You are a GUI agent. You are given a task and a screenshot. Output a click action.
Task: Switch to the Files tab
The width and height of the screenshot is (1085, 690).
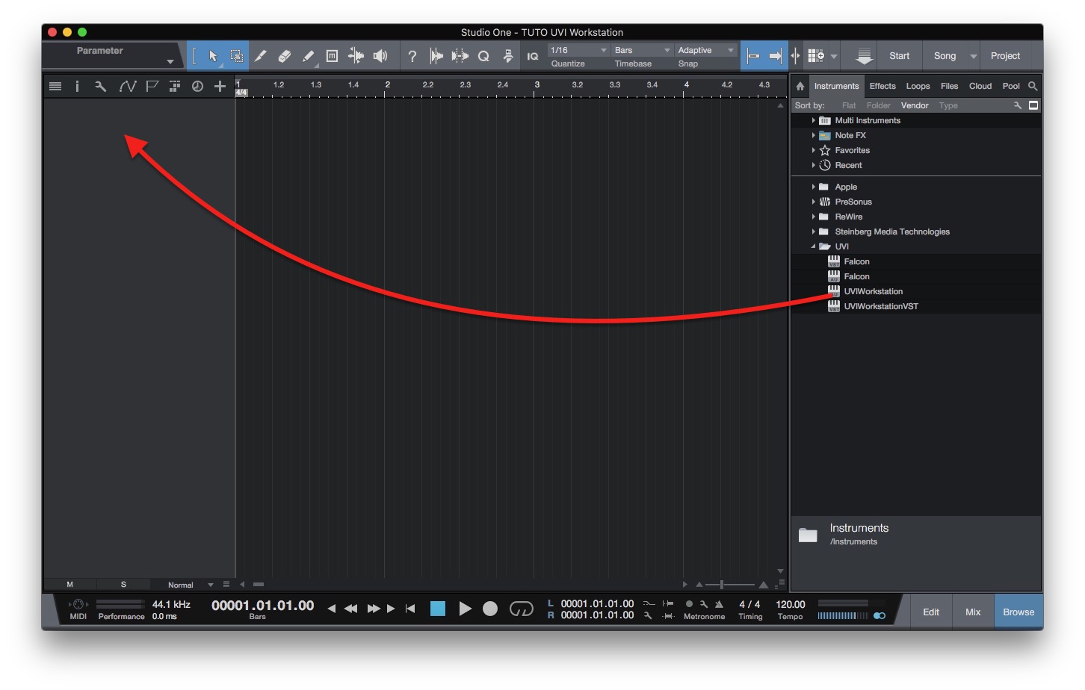tap(949, 86)
